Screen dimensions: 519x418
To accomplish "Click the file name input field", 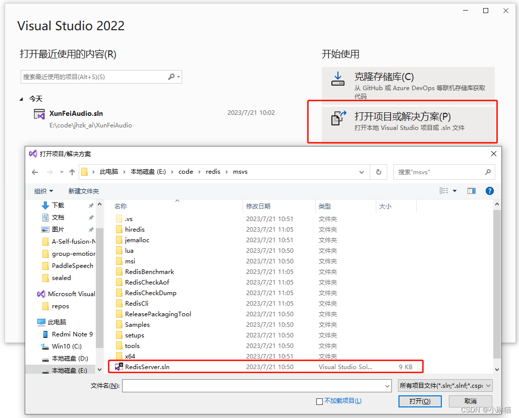I will point(257,386).
